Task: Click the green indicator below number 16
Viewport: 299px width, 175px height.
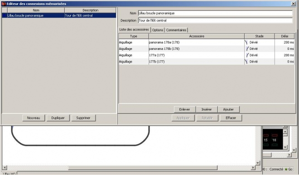Action: pos(275,145)
